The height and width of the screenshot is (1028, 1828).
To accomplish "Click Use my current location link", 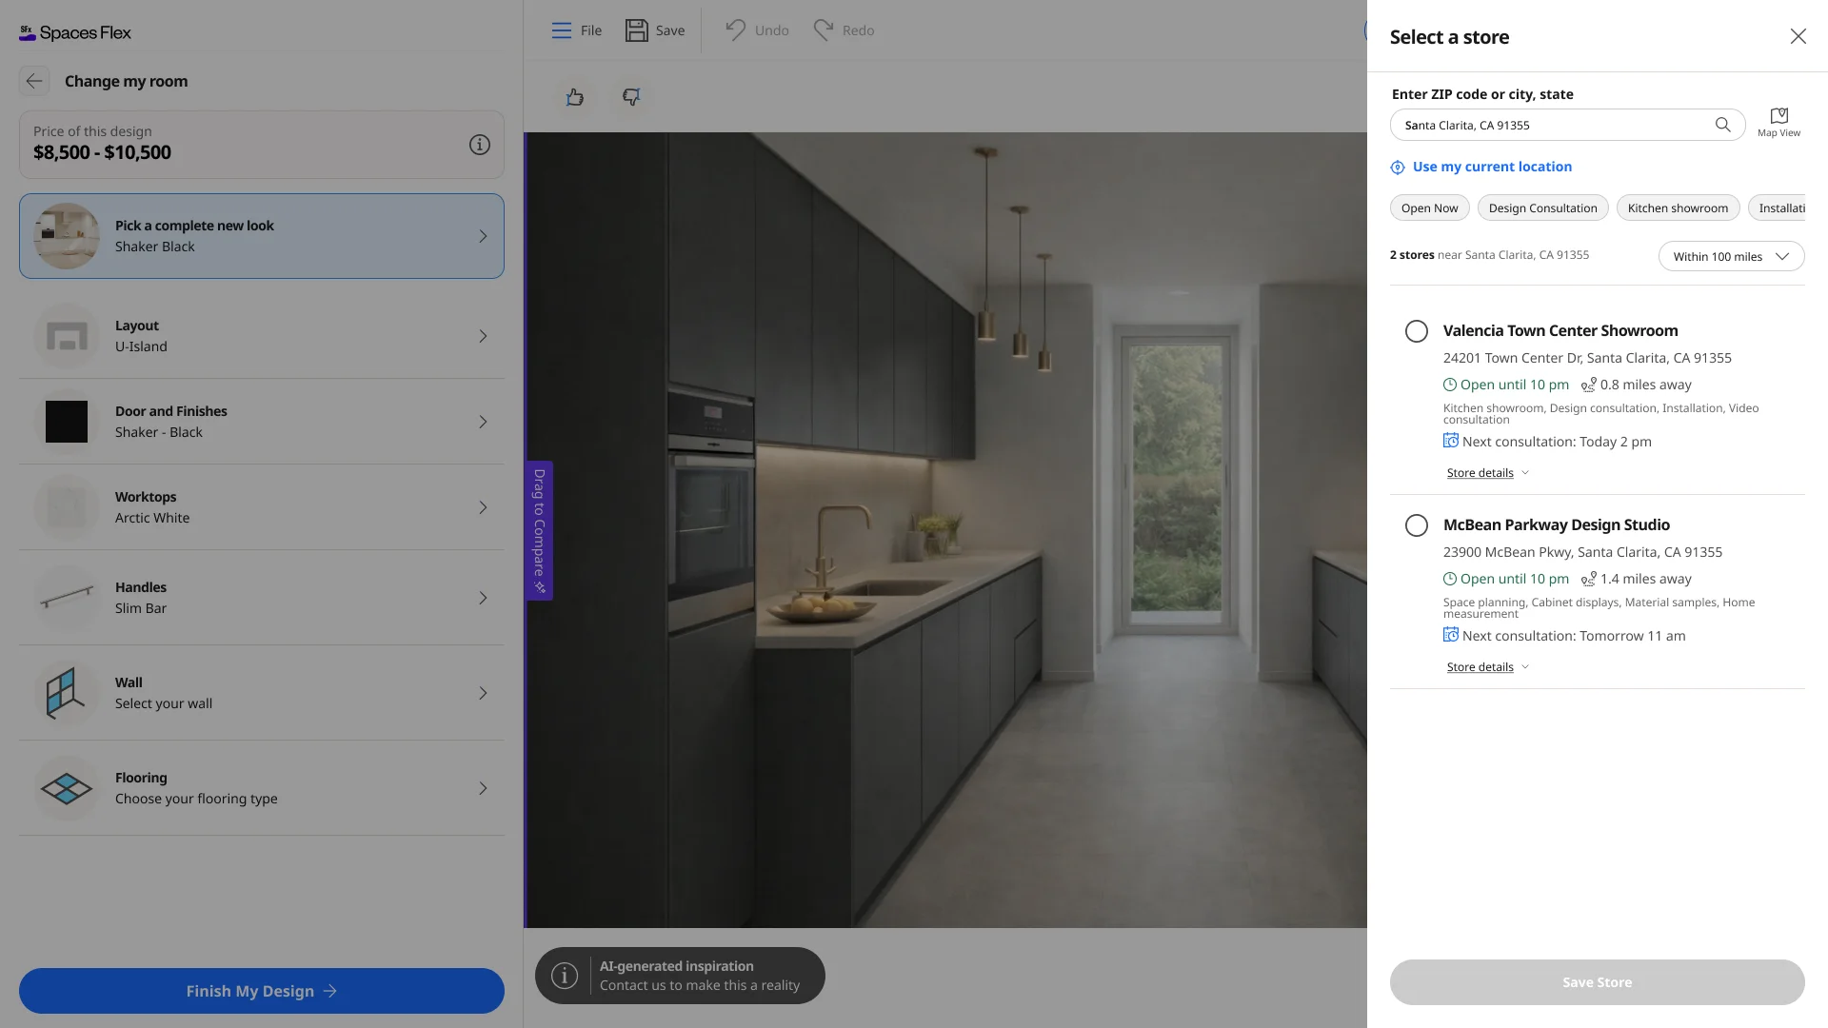I will click(x=1492, y=167).
